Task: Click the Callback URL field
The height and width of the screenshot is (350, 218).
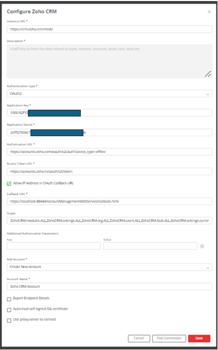Action: pyautogui.click(x=110, y=201)
